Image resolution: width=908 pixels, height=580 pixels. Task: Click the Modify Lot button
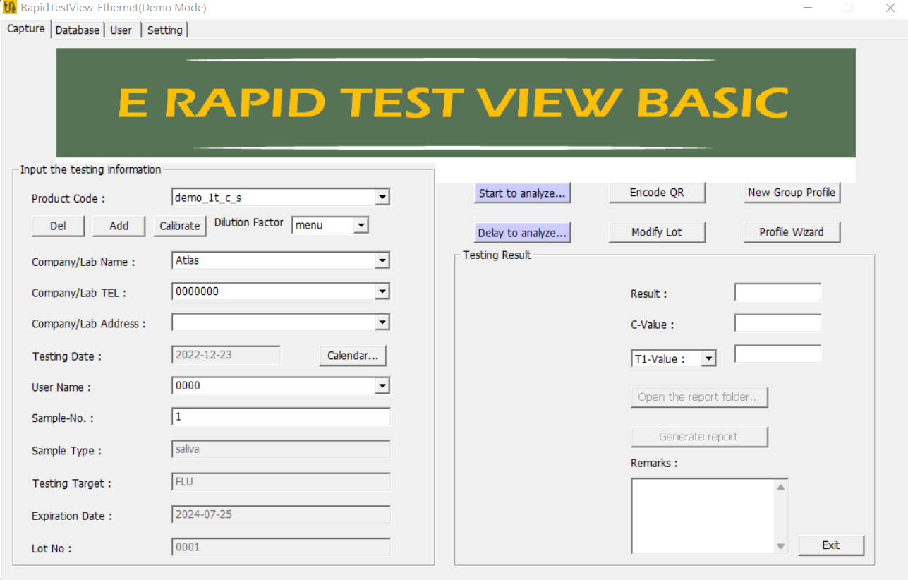coord(657,232)
